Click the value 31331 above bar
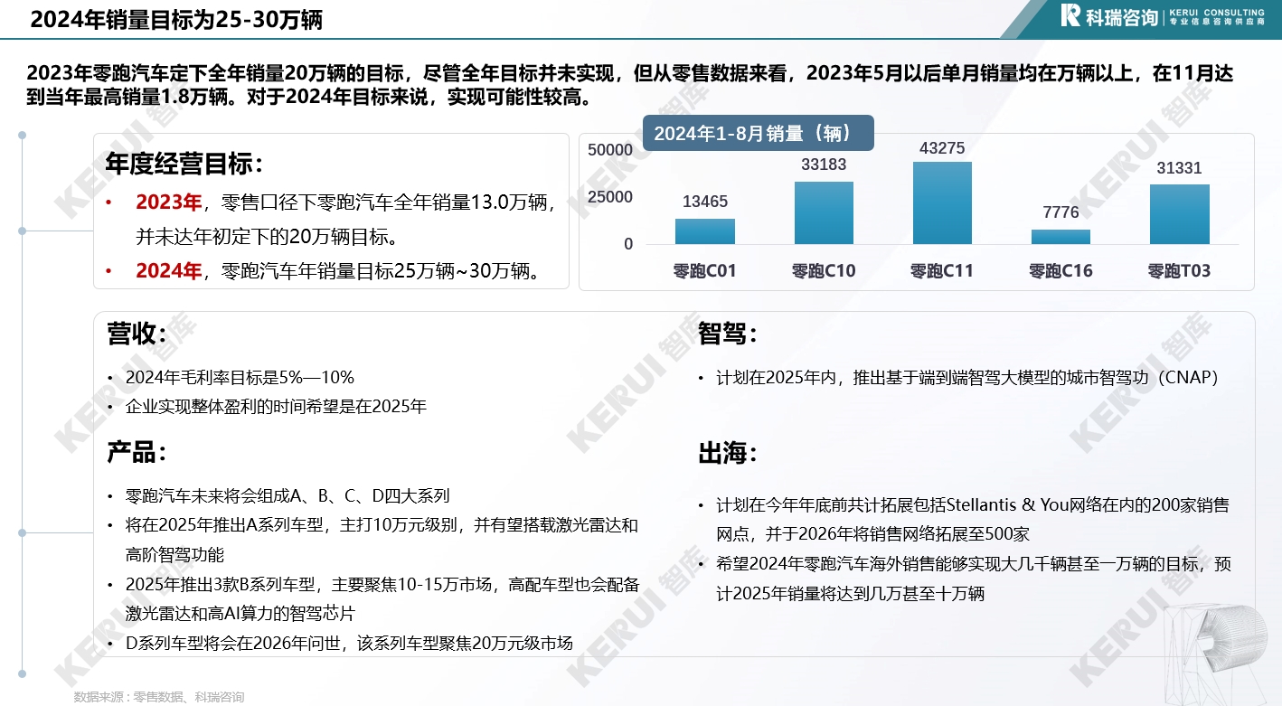The image size is (1282, 706). tap(1179, 168)
